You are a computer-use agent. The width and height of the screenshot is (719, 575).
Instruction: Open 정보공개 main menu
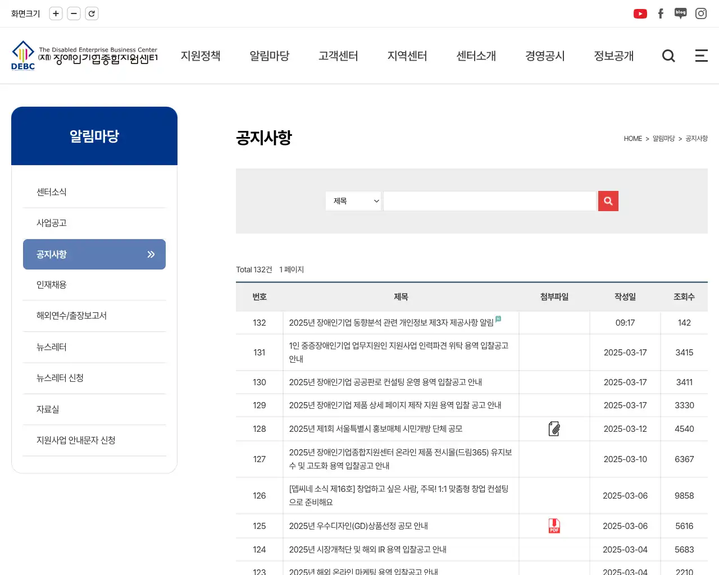614,56
